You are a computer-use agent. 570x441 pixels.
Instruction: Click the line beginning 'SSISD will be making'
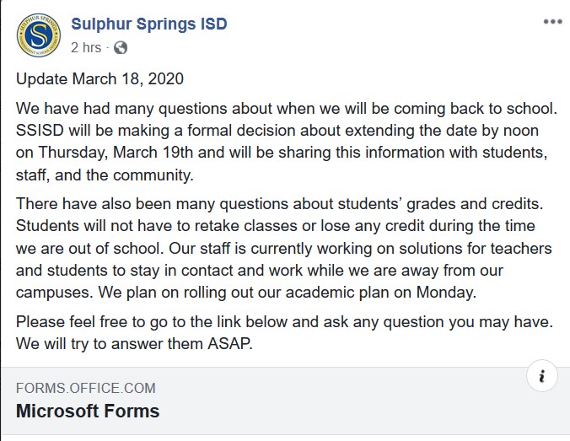[x=277, y=131]
